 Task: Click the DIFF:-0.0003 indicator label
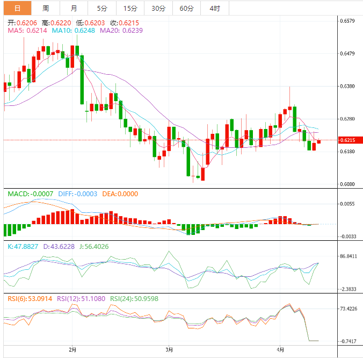click(x=77, y=194)
